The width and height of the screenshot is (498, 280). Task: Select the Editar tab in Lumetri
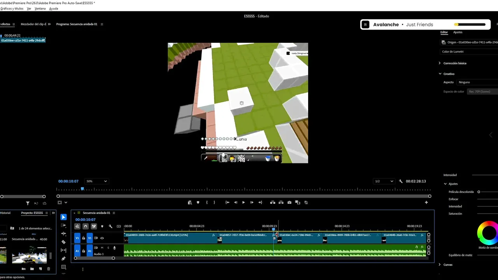coord(444,32)
